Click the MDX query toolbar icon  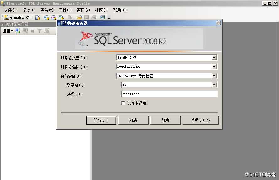[x=46, y=18]
